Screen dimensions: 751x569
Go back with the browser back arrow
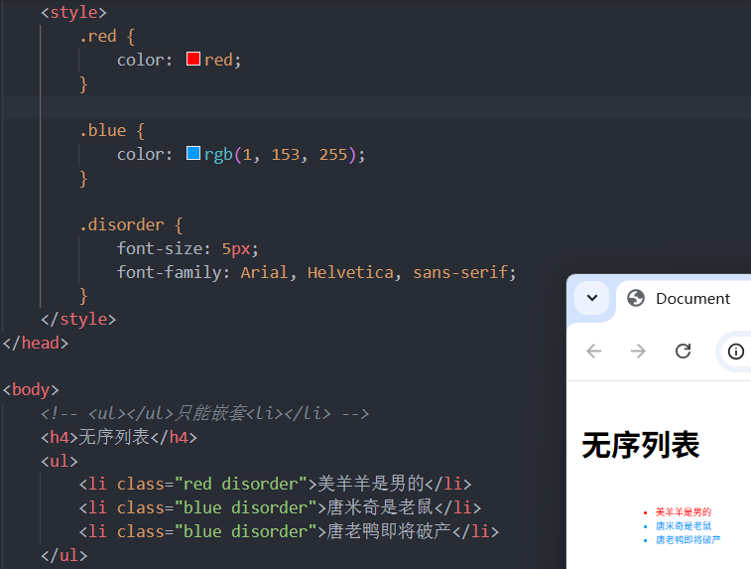pyautogui.click(x=594, y=352)
